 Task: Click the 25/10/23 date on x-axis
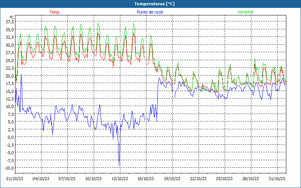click(224, 179)
